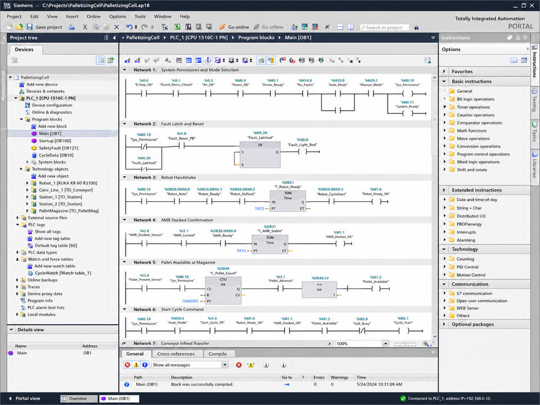540x405 pixels.
Task: Open CycleWatch [Watch table_1]
Action: (x=62, y=273)
